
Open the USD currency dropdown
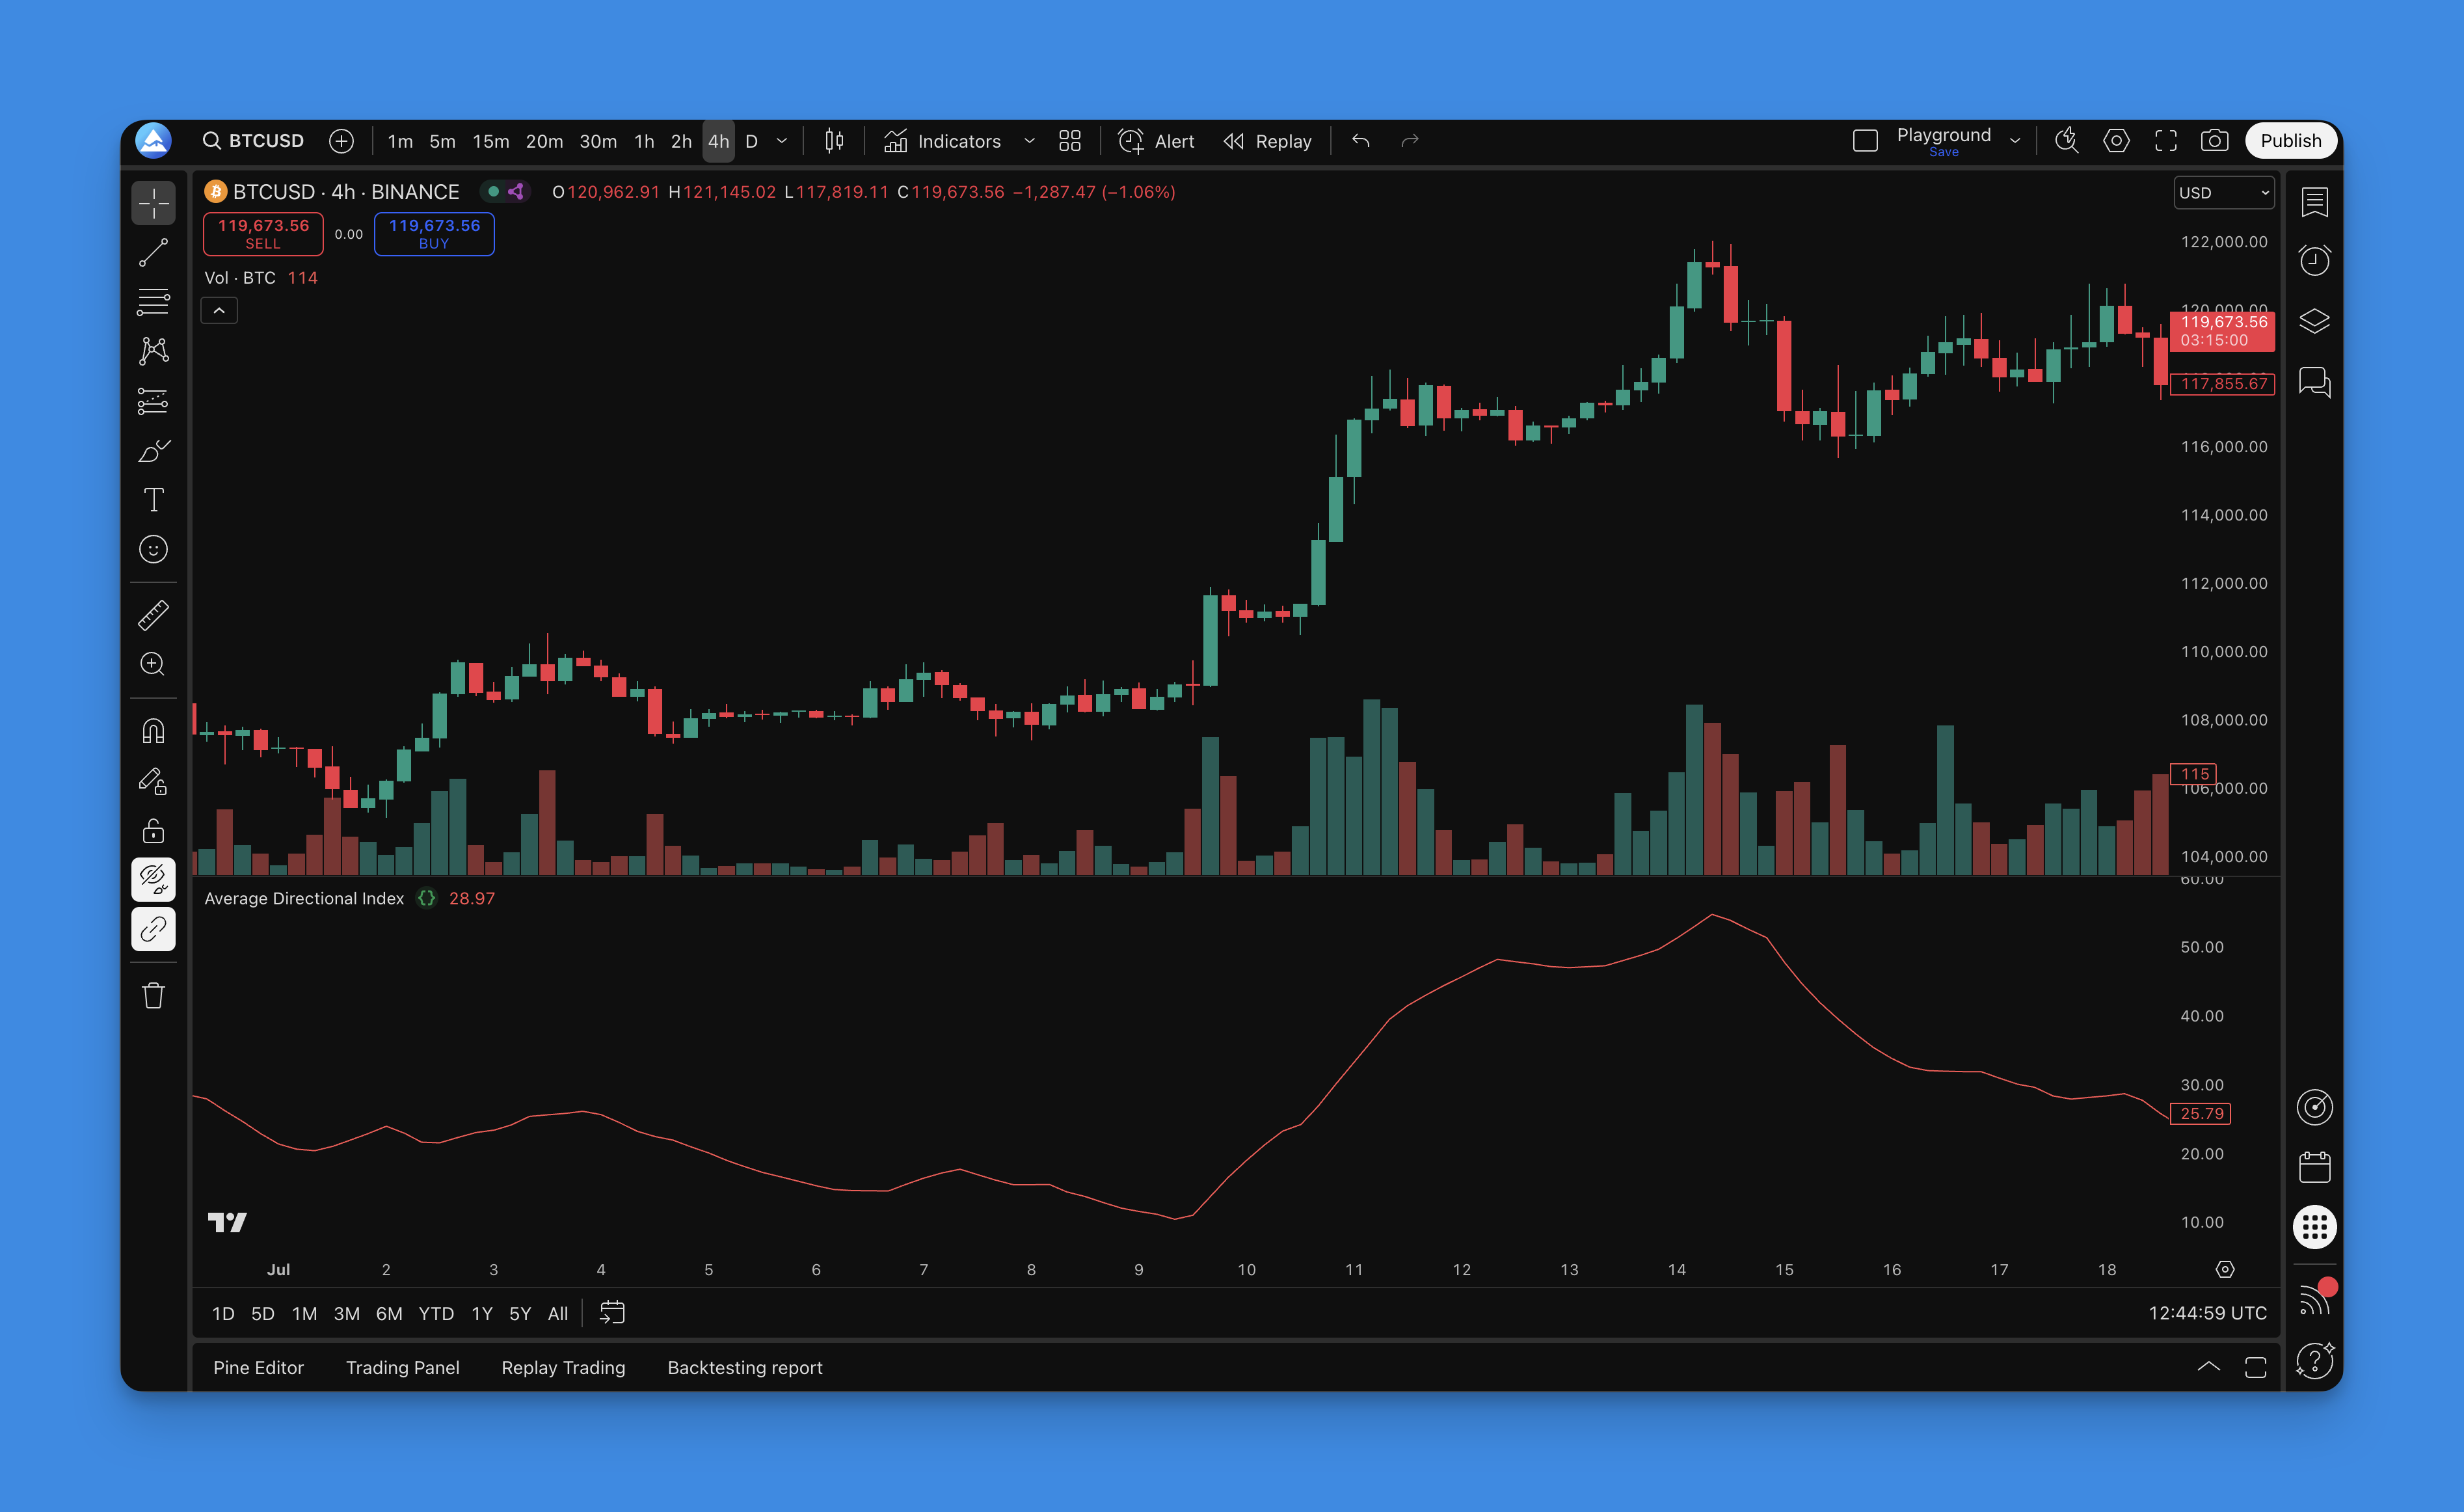(x=2224, y=193)
